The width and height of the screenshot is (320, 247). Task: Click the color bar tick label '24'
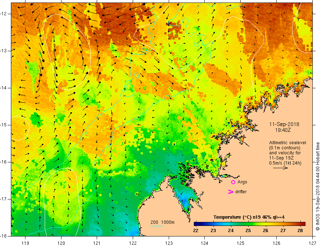tap(231, 231)
